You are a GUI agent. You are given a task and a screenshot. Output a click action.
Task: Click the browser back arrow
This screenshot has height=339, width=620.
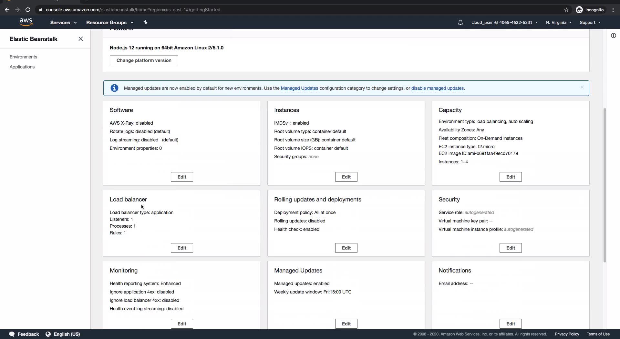pos(7,10)
